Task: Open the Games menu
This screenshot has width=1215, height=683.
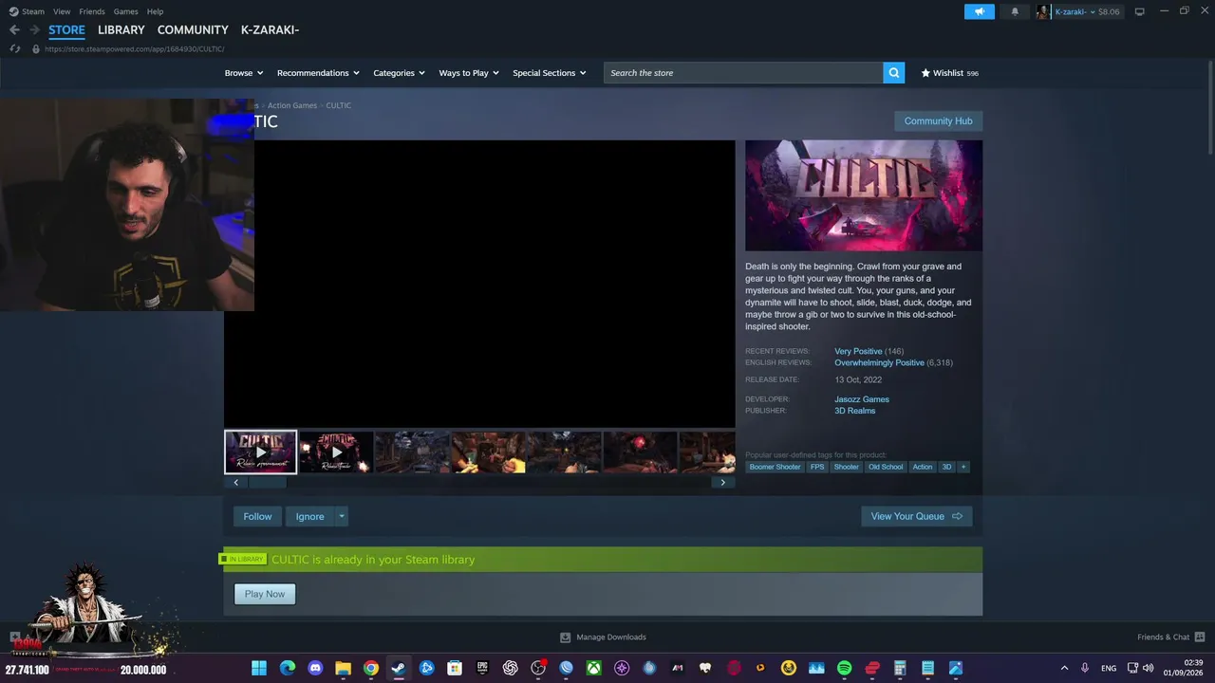Action: coord(125,11)
